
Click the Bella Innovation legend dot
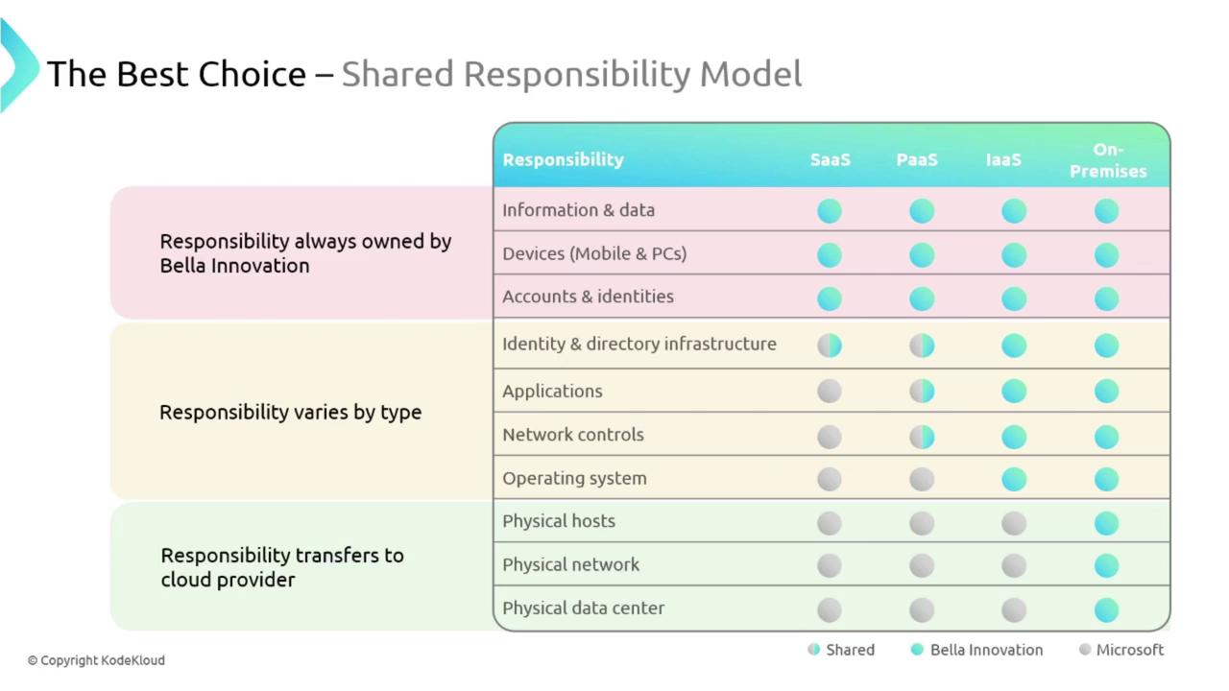[917, 650]
